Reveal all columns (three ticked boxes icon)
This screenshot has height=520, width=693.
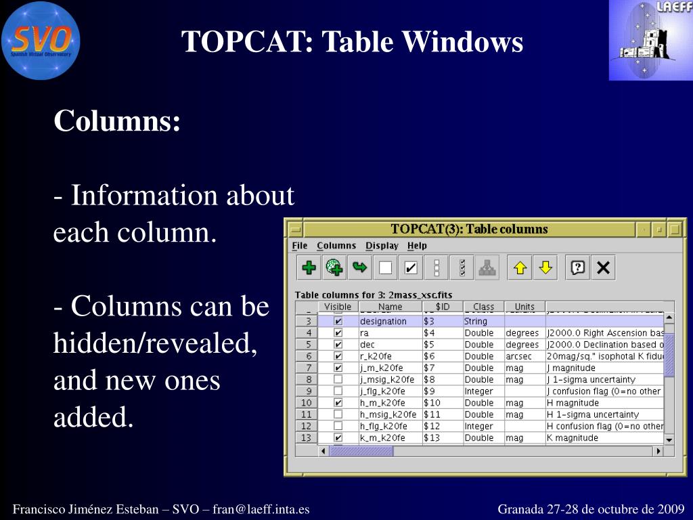462,267
